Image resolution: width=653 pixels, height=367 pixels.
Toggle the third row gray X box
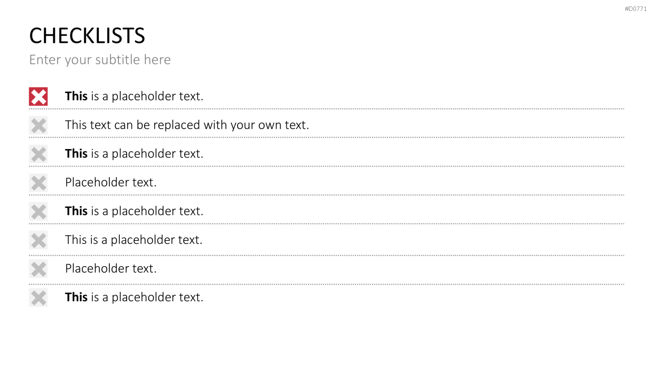[38, 154]
